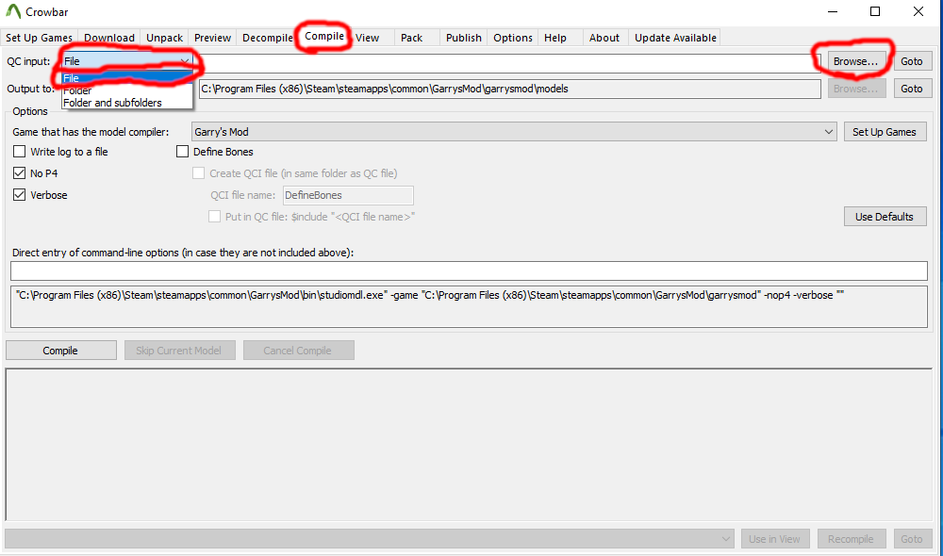Viewport: 943px width, 556px height.
Task: Click the Output to path field
Action: click(x=510, y=89)
